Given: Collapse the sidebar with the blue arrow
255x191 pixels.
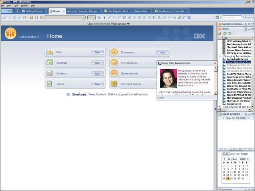Looking at the screenshot, I should (x=215, y=109).
